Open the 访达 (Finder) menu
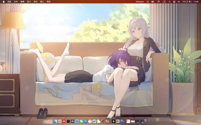The height and width of the screenshot is (125, 201). (9, 2)
